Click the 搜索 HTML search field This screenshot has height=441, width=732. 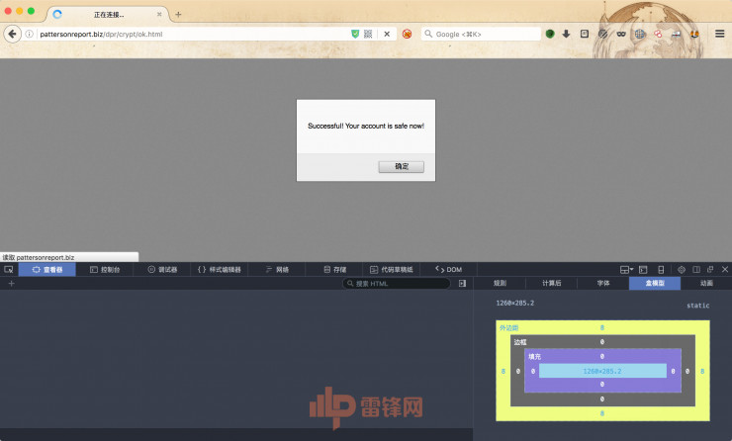click(x=397, y=283)
